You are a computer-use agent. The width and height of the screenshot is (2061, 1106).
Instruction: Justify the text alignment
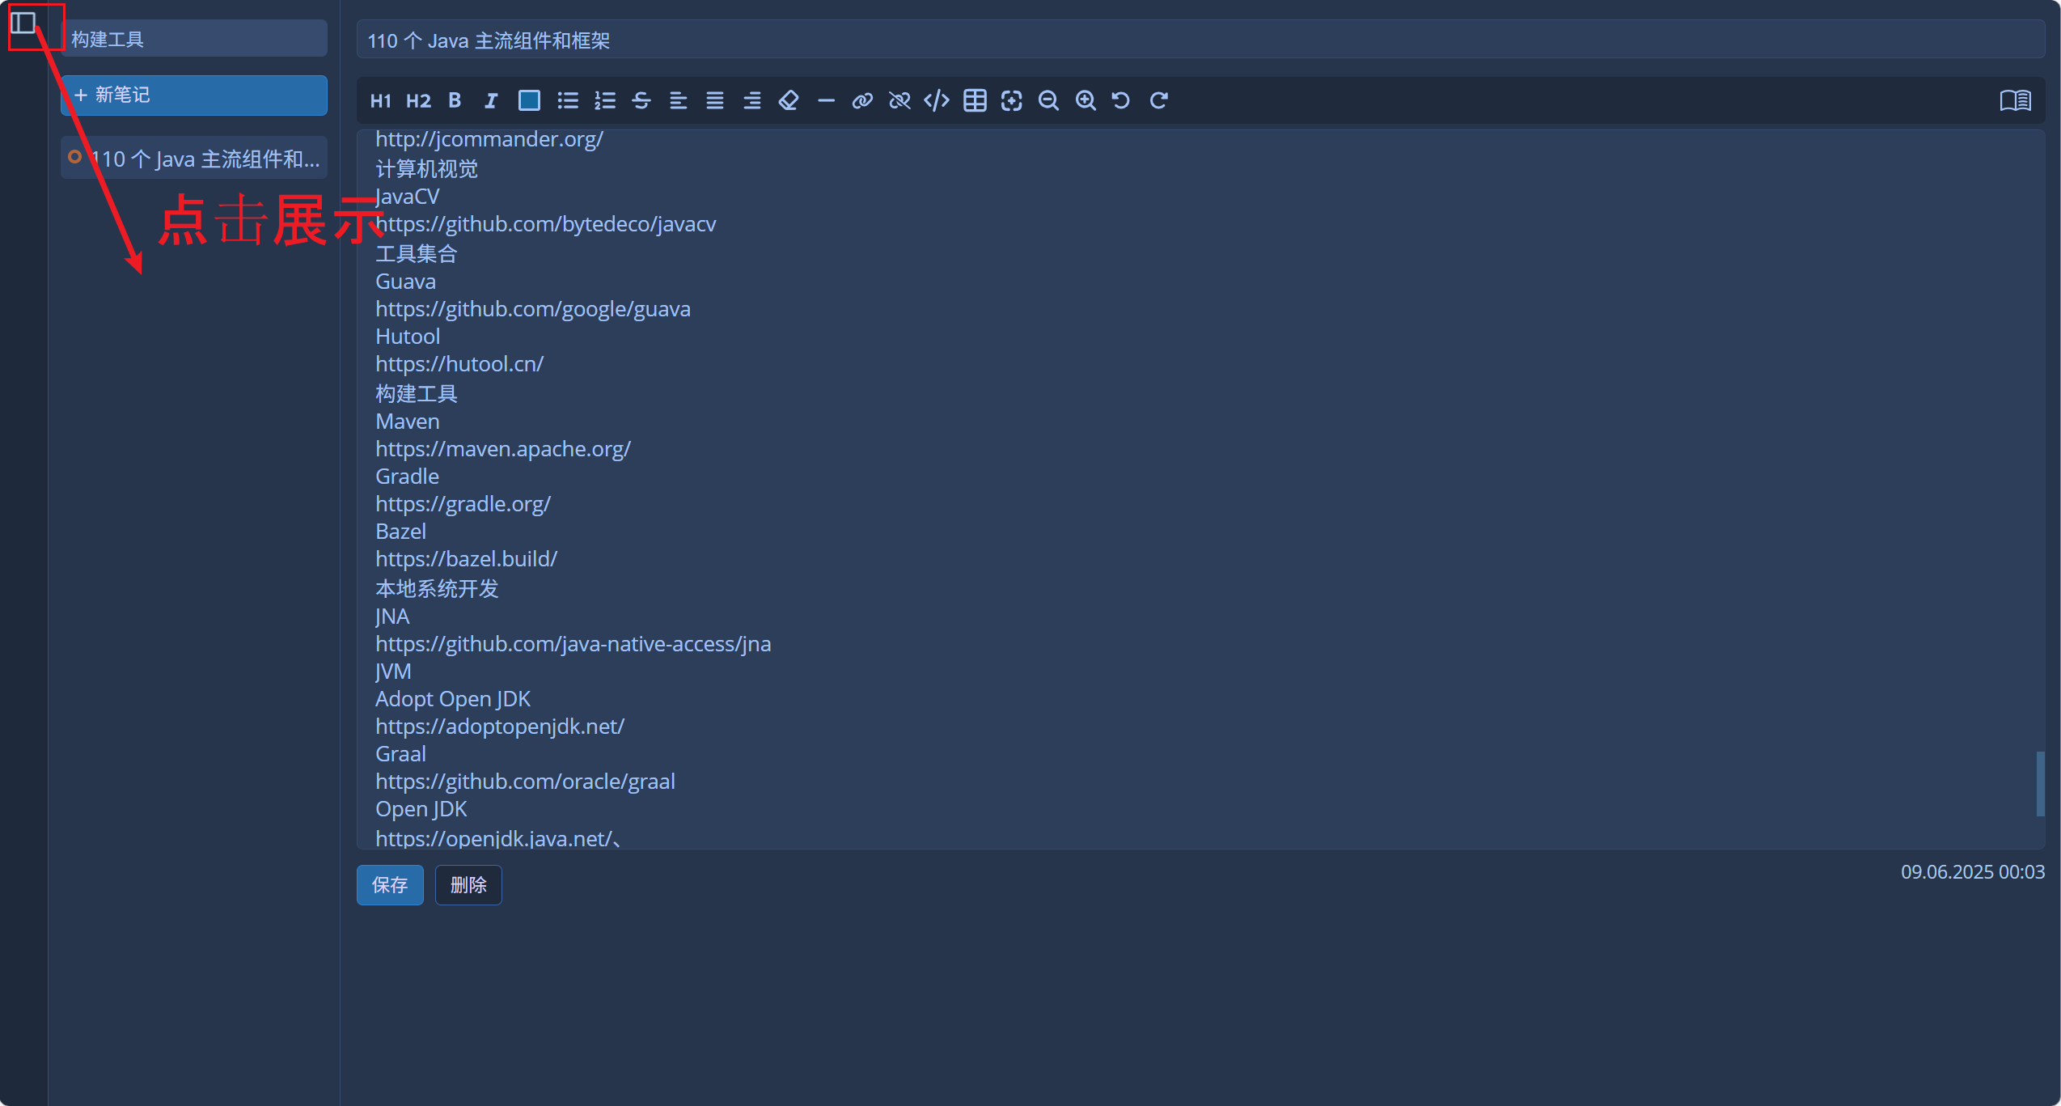pos(715,100)
